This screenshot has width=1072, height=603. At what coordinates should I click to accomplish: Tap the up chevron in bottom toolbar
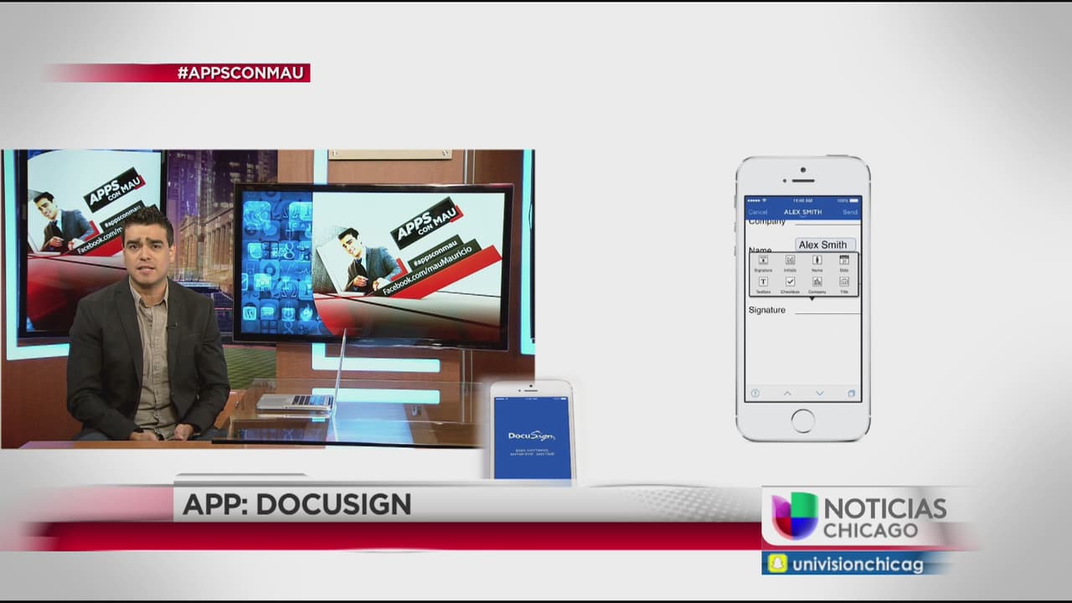coord(786,394)
